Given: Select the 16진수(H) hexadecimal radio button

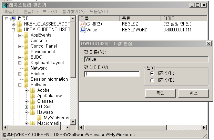Looking at the screenshot, I should [152, 73].
